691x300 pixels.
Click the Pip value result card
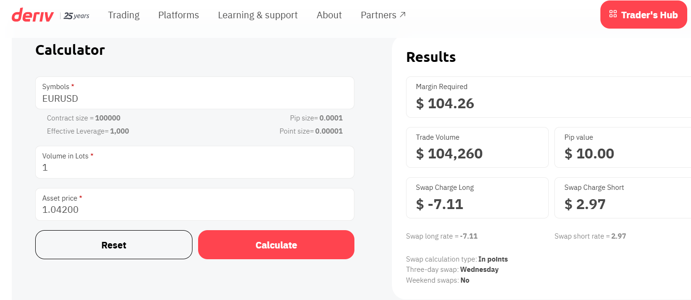622,147
